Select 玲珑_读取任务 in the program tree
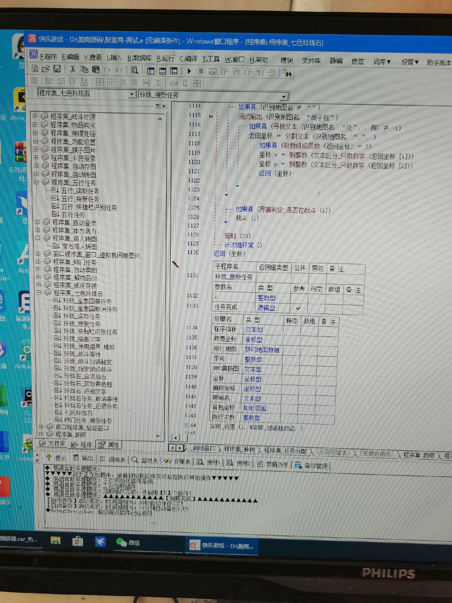Screen dimensions: 452x603 pos(81,316)
